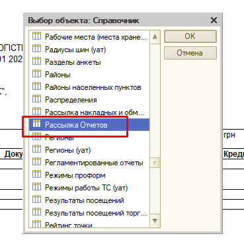The width and height of the screenshot is (244, 244).
Task: Click icon of highlighted Рассылка Отчетов row
Action: click(x=36, y=124)
